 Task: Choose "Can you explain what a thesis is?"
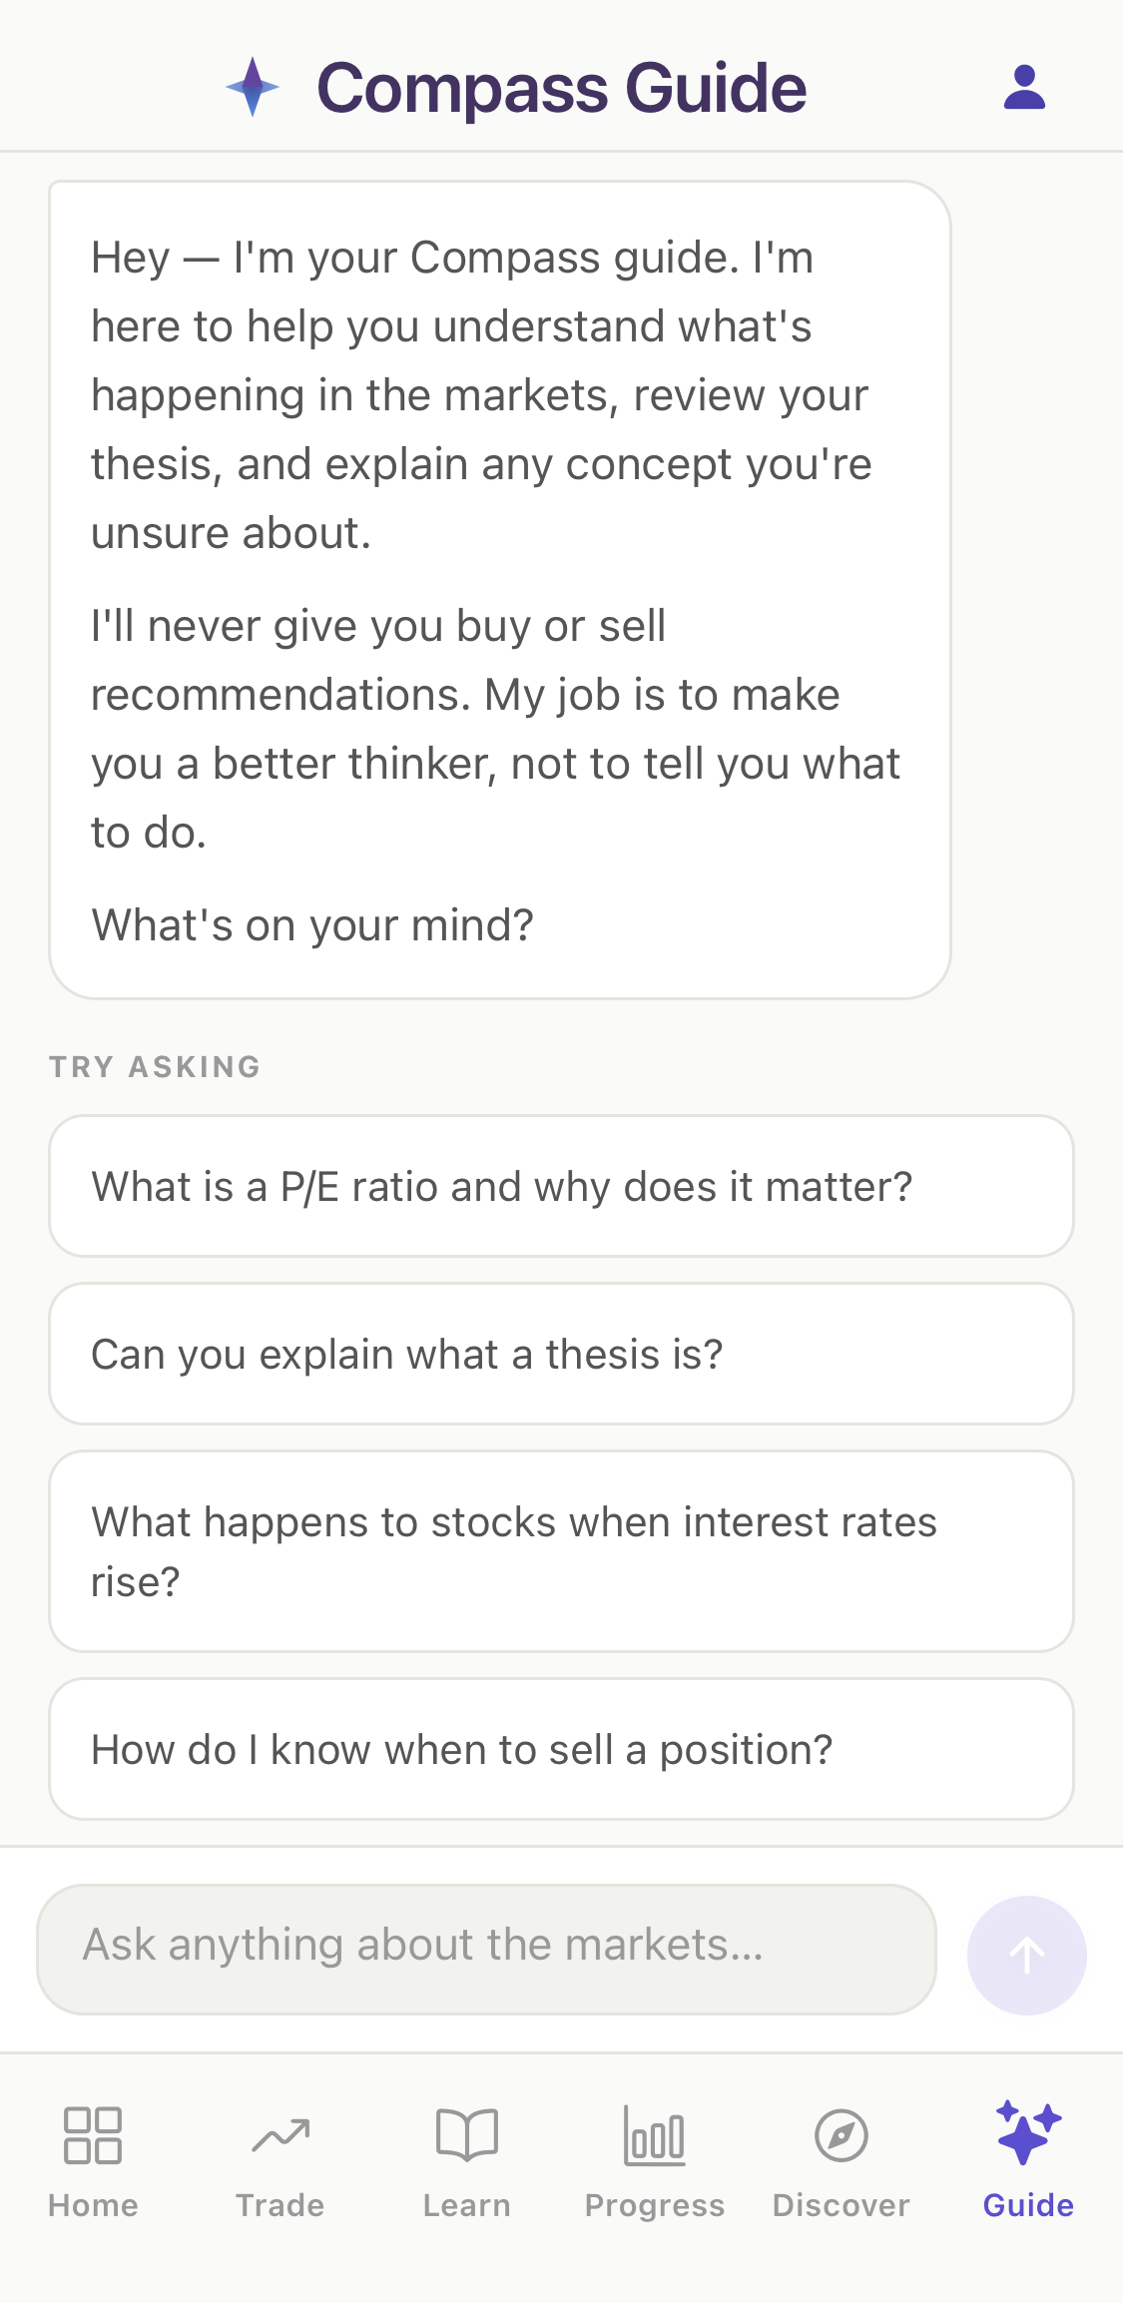[561, 1354]
